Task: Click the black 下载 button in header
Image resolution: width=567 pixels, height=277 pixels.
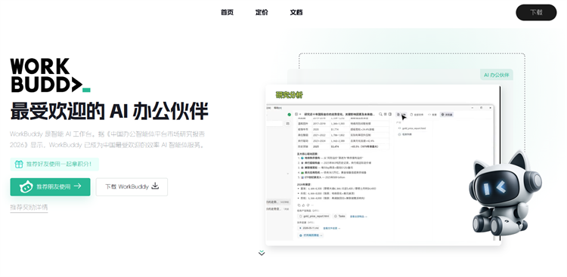Action: (x=536, y=12)
